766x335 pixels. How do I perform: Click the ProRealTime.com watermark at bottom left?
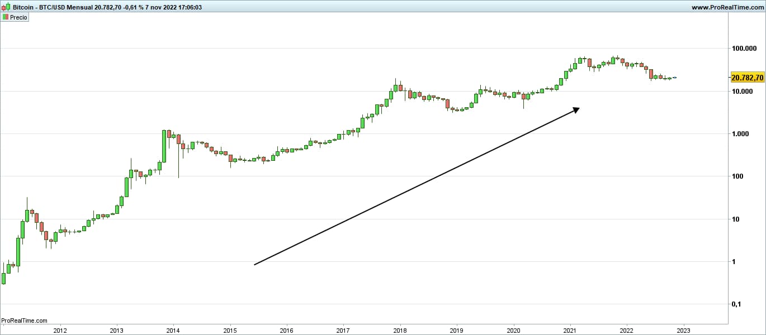25,320
